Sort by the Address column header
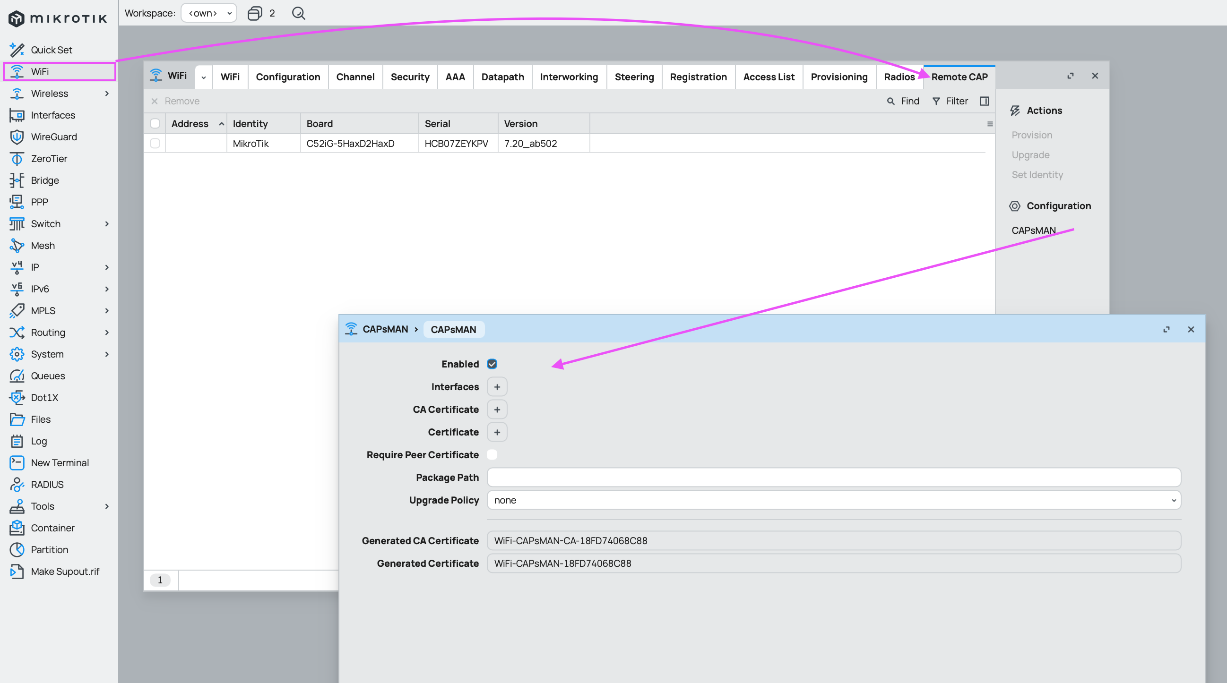This screenshot has height=683, width=1227. click(196, 124)
